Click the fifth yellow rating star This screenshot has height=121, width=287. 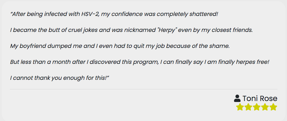click(x=273, y=107)
